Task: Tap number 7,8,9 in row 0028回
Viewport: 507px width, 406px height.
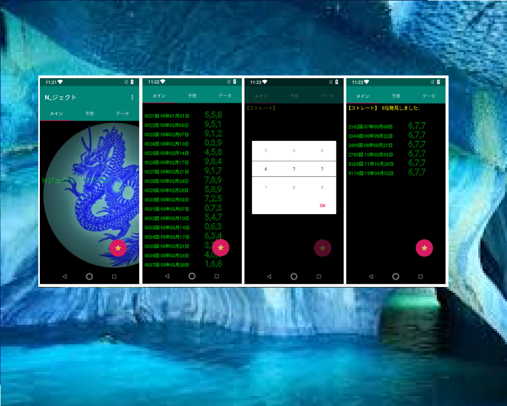Action: pyautogui.click(x=213, y=180)
